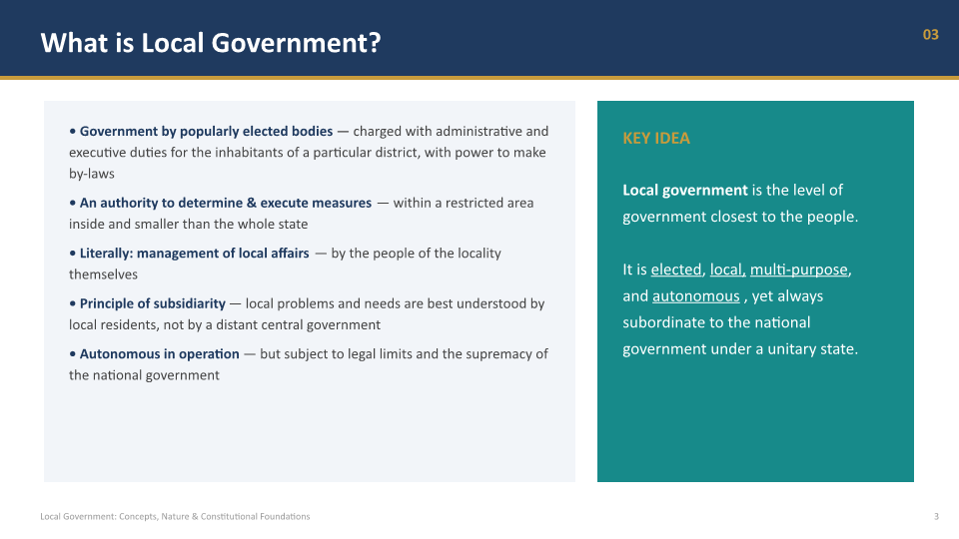Viewport: 959px width, 539px height.
Task: Click "local residents, not by a distant central government" line
Action: point(225,325)
